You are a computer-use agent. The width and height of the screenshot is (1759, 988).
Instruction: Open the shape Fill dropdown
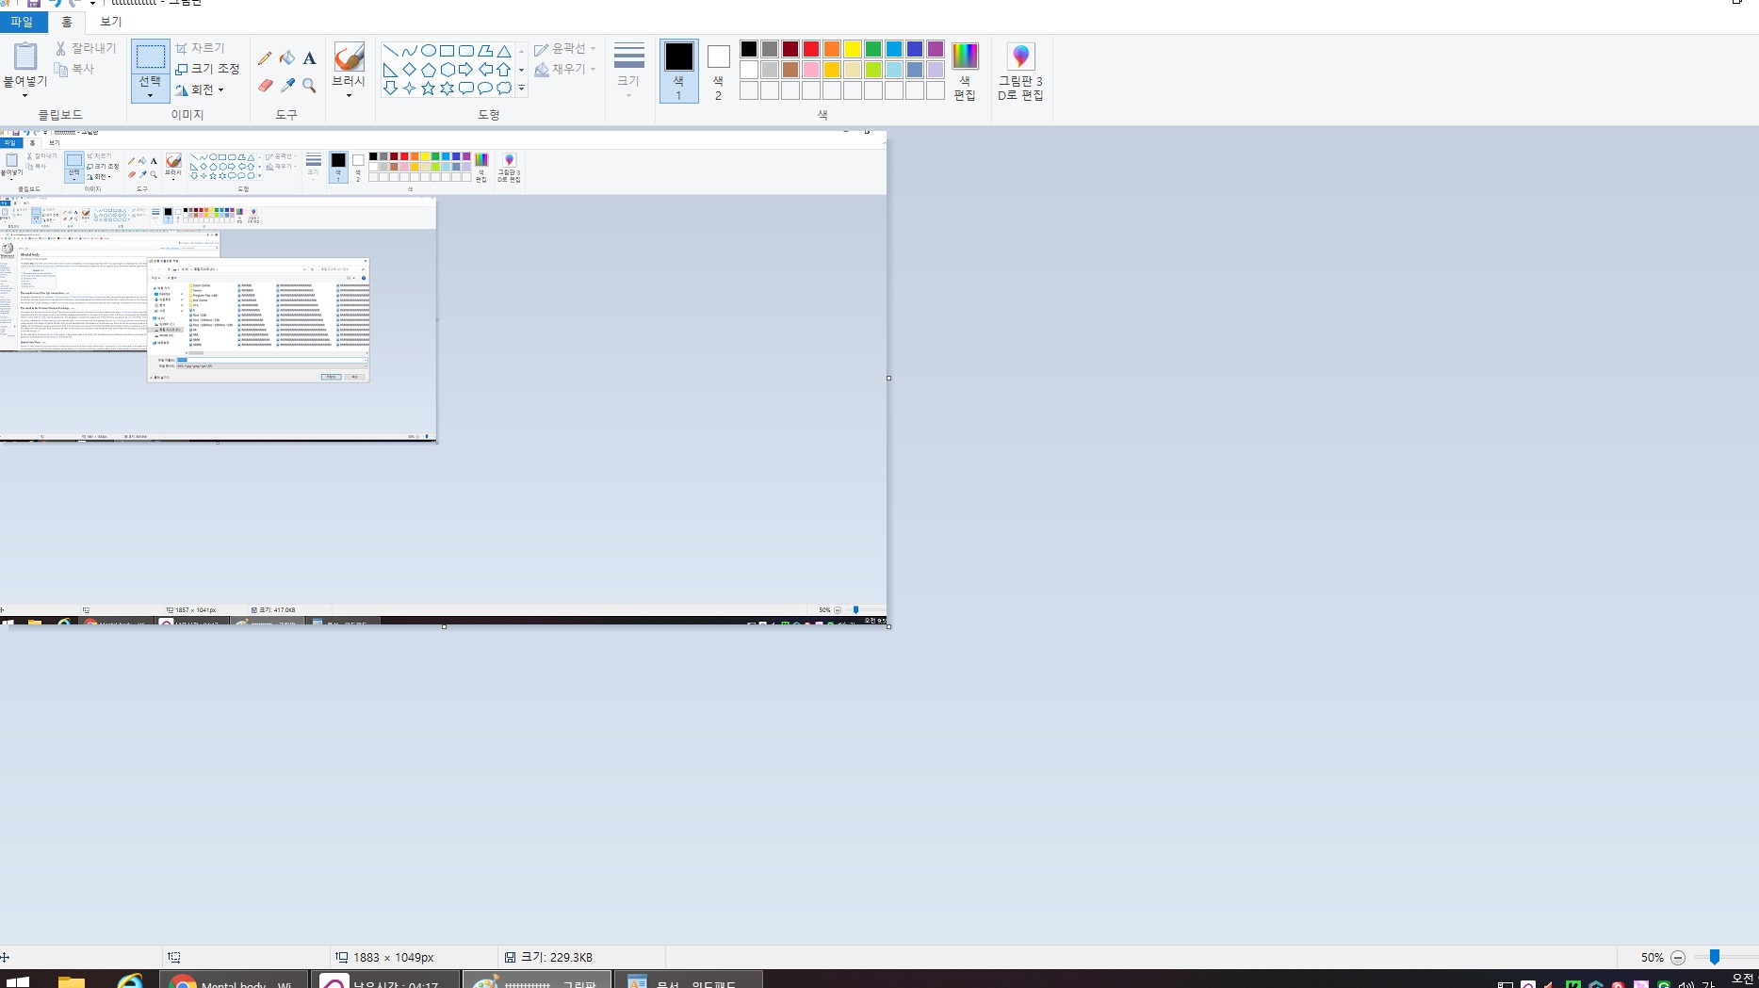[x=565, y=70]
